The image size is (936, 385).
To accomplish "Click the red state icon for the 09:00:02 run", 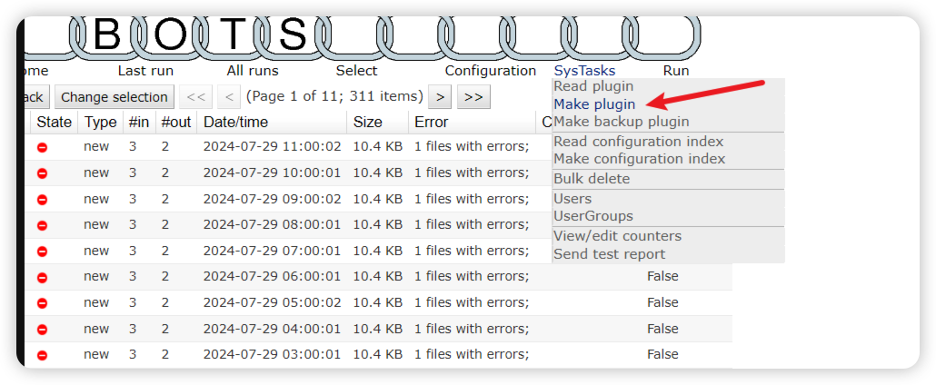I will coord(42,200).
